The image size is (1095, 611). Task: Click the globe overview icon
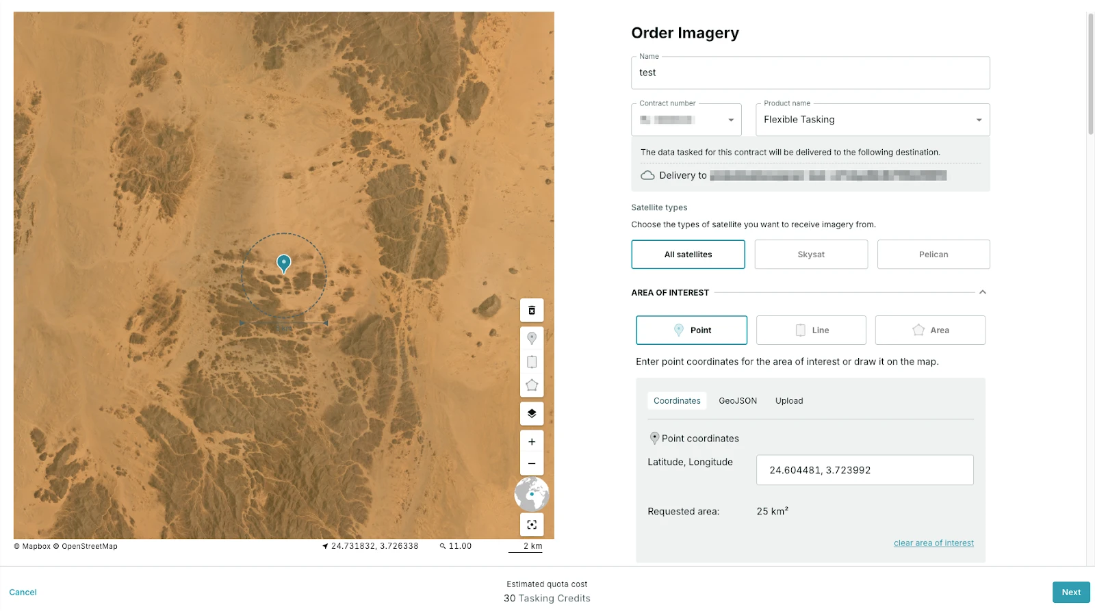coord(532,494)
